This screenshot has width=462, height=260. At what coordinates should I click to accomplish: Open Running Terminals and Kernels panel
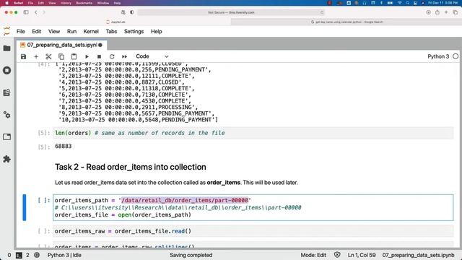pos(6,71)
